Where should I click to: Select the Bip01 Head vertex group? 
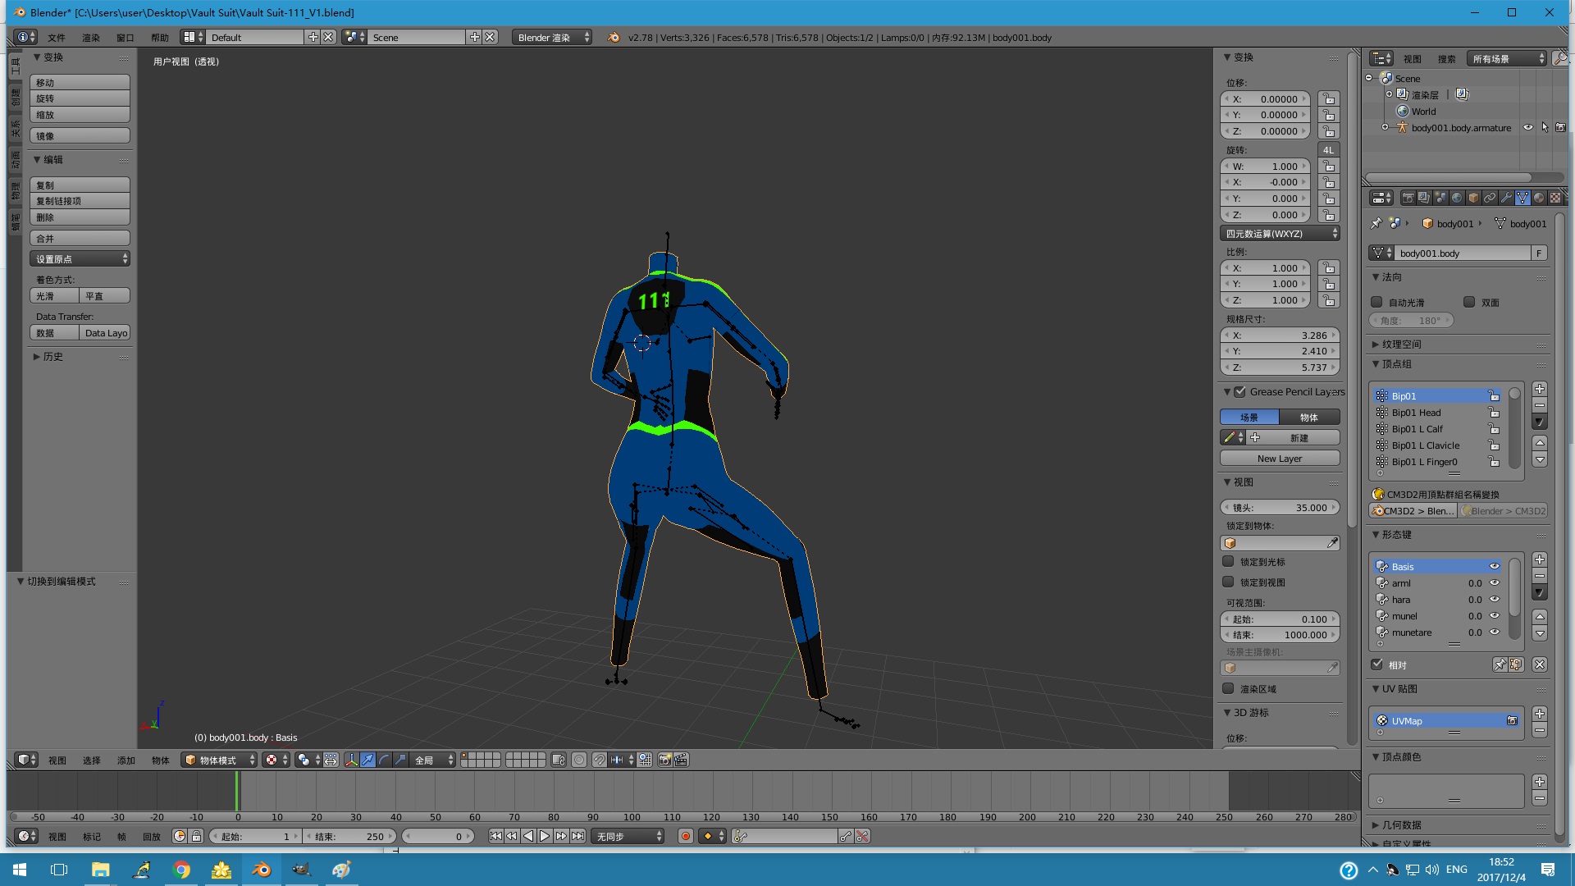(1417, 413)
